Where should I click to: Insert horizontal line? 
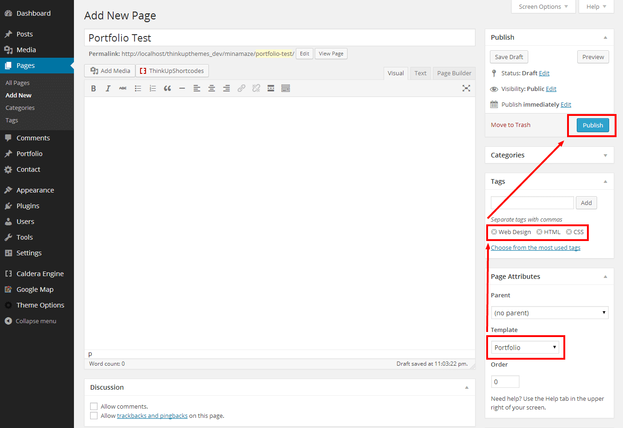point(182,88)
